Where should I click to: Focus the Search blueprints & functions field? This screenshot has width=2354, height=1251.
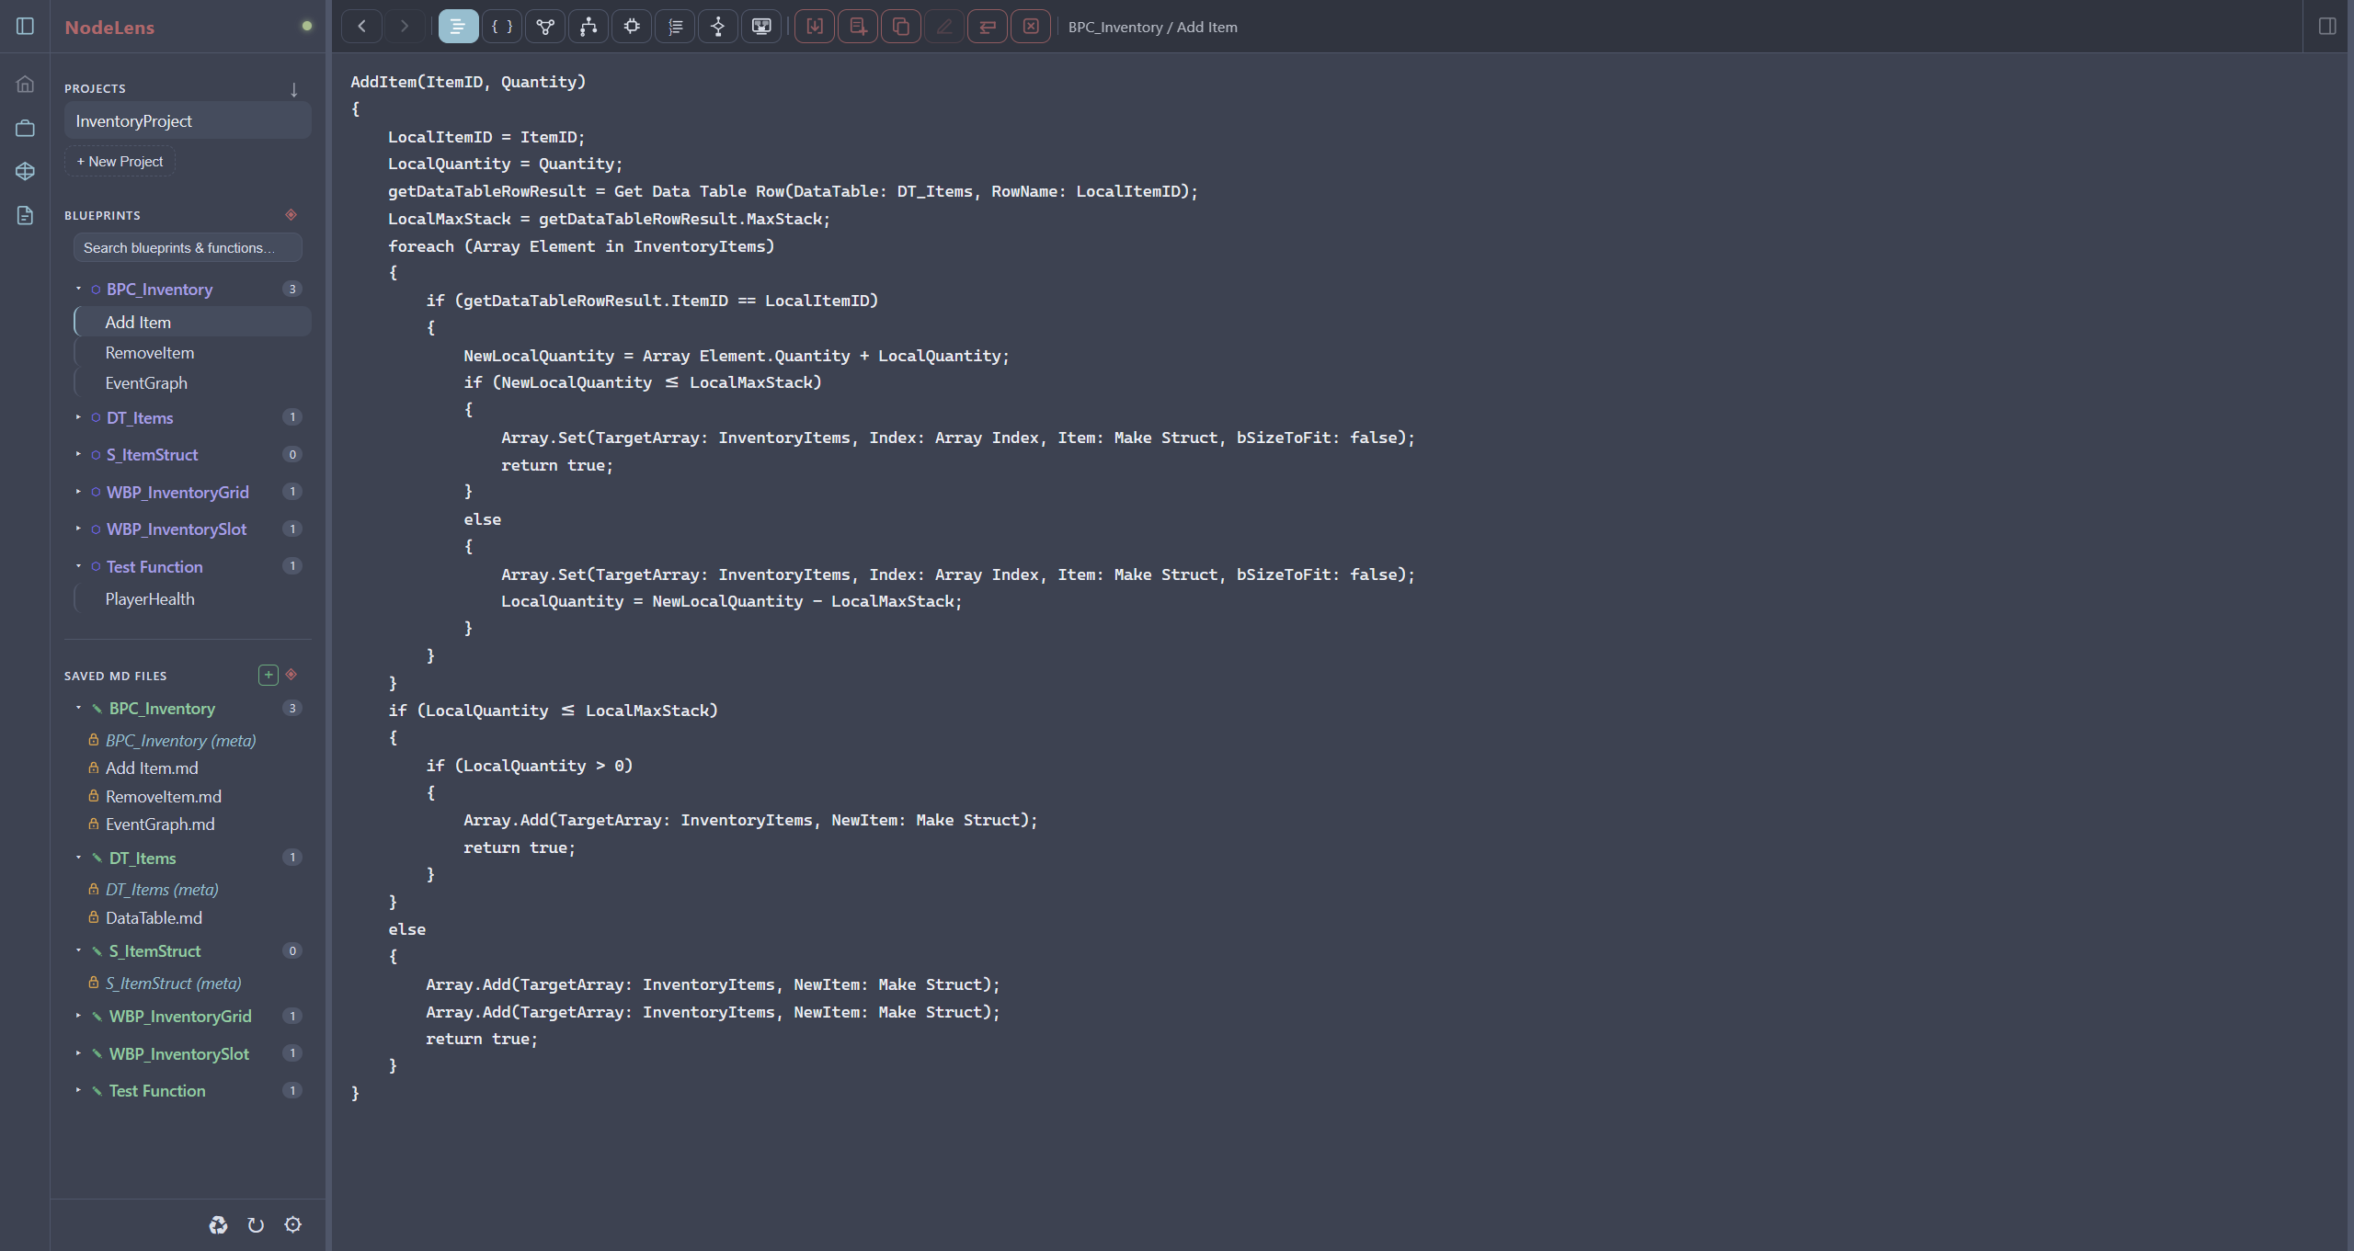(x=188, y=248)
